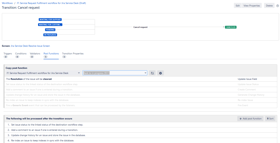The width and height of the screenshot is (280, 143).
Task: Open the Jira Service Desk Resolve Issue Screen link
Action: point(30,46)
